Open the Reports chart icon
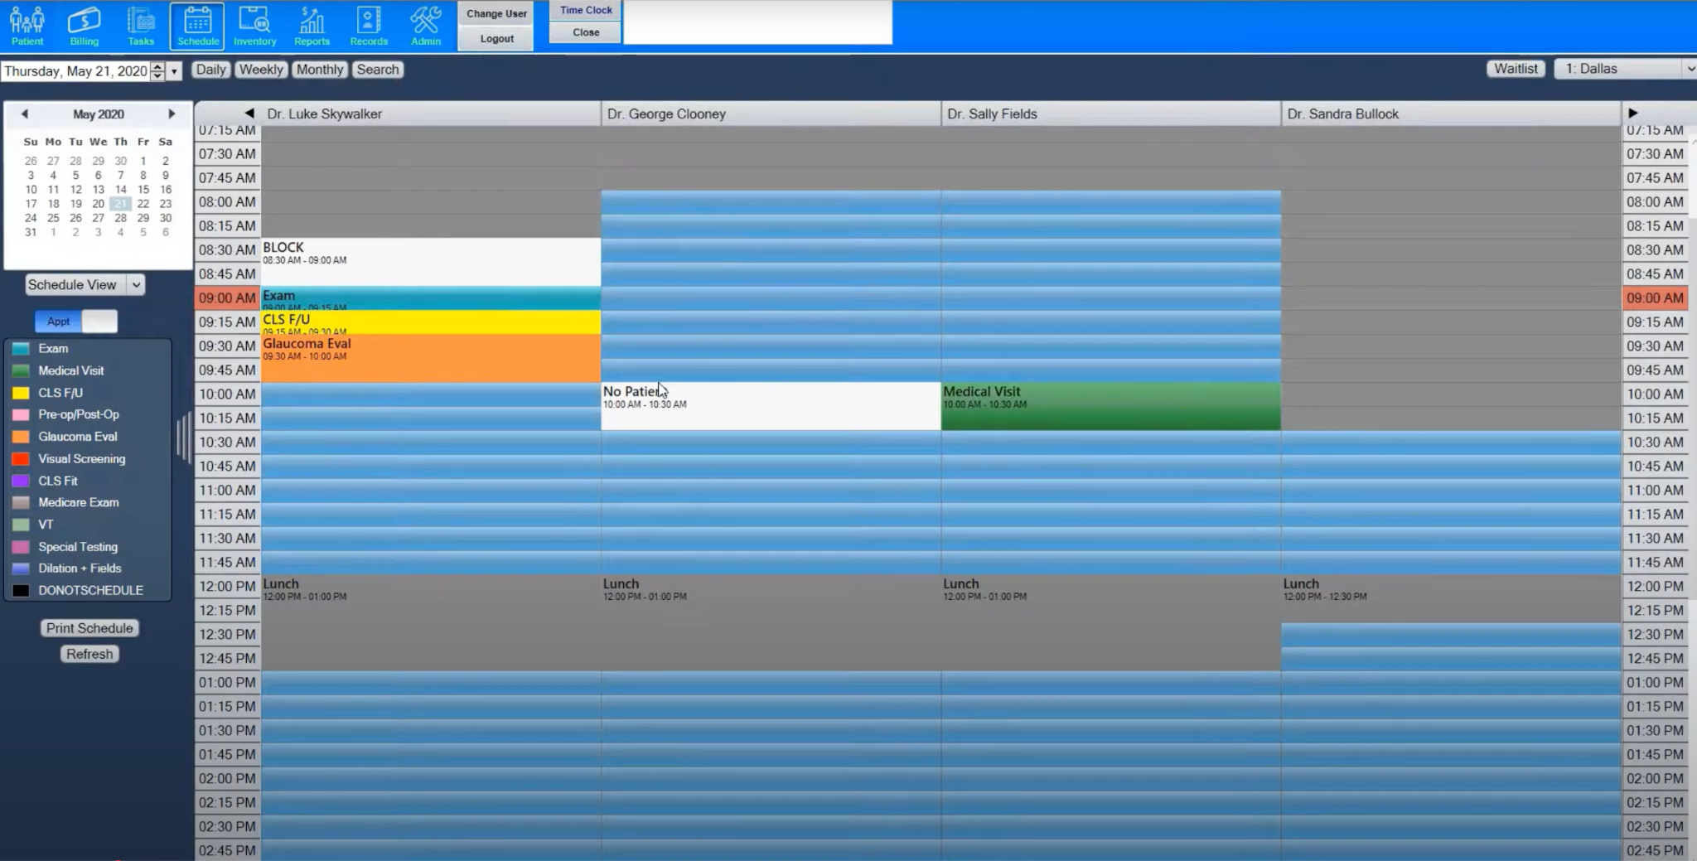The image size is (1697, 861). 312,26
